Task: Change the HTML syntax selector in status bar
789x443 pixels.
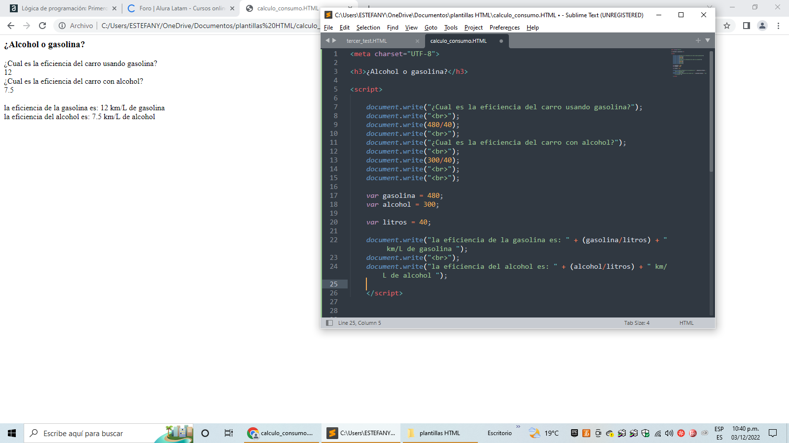Action: click(686, 323)
